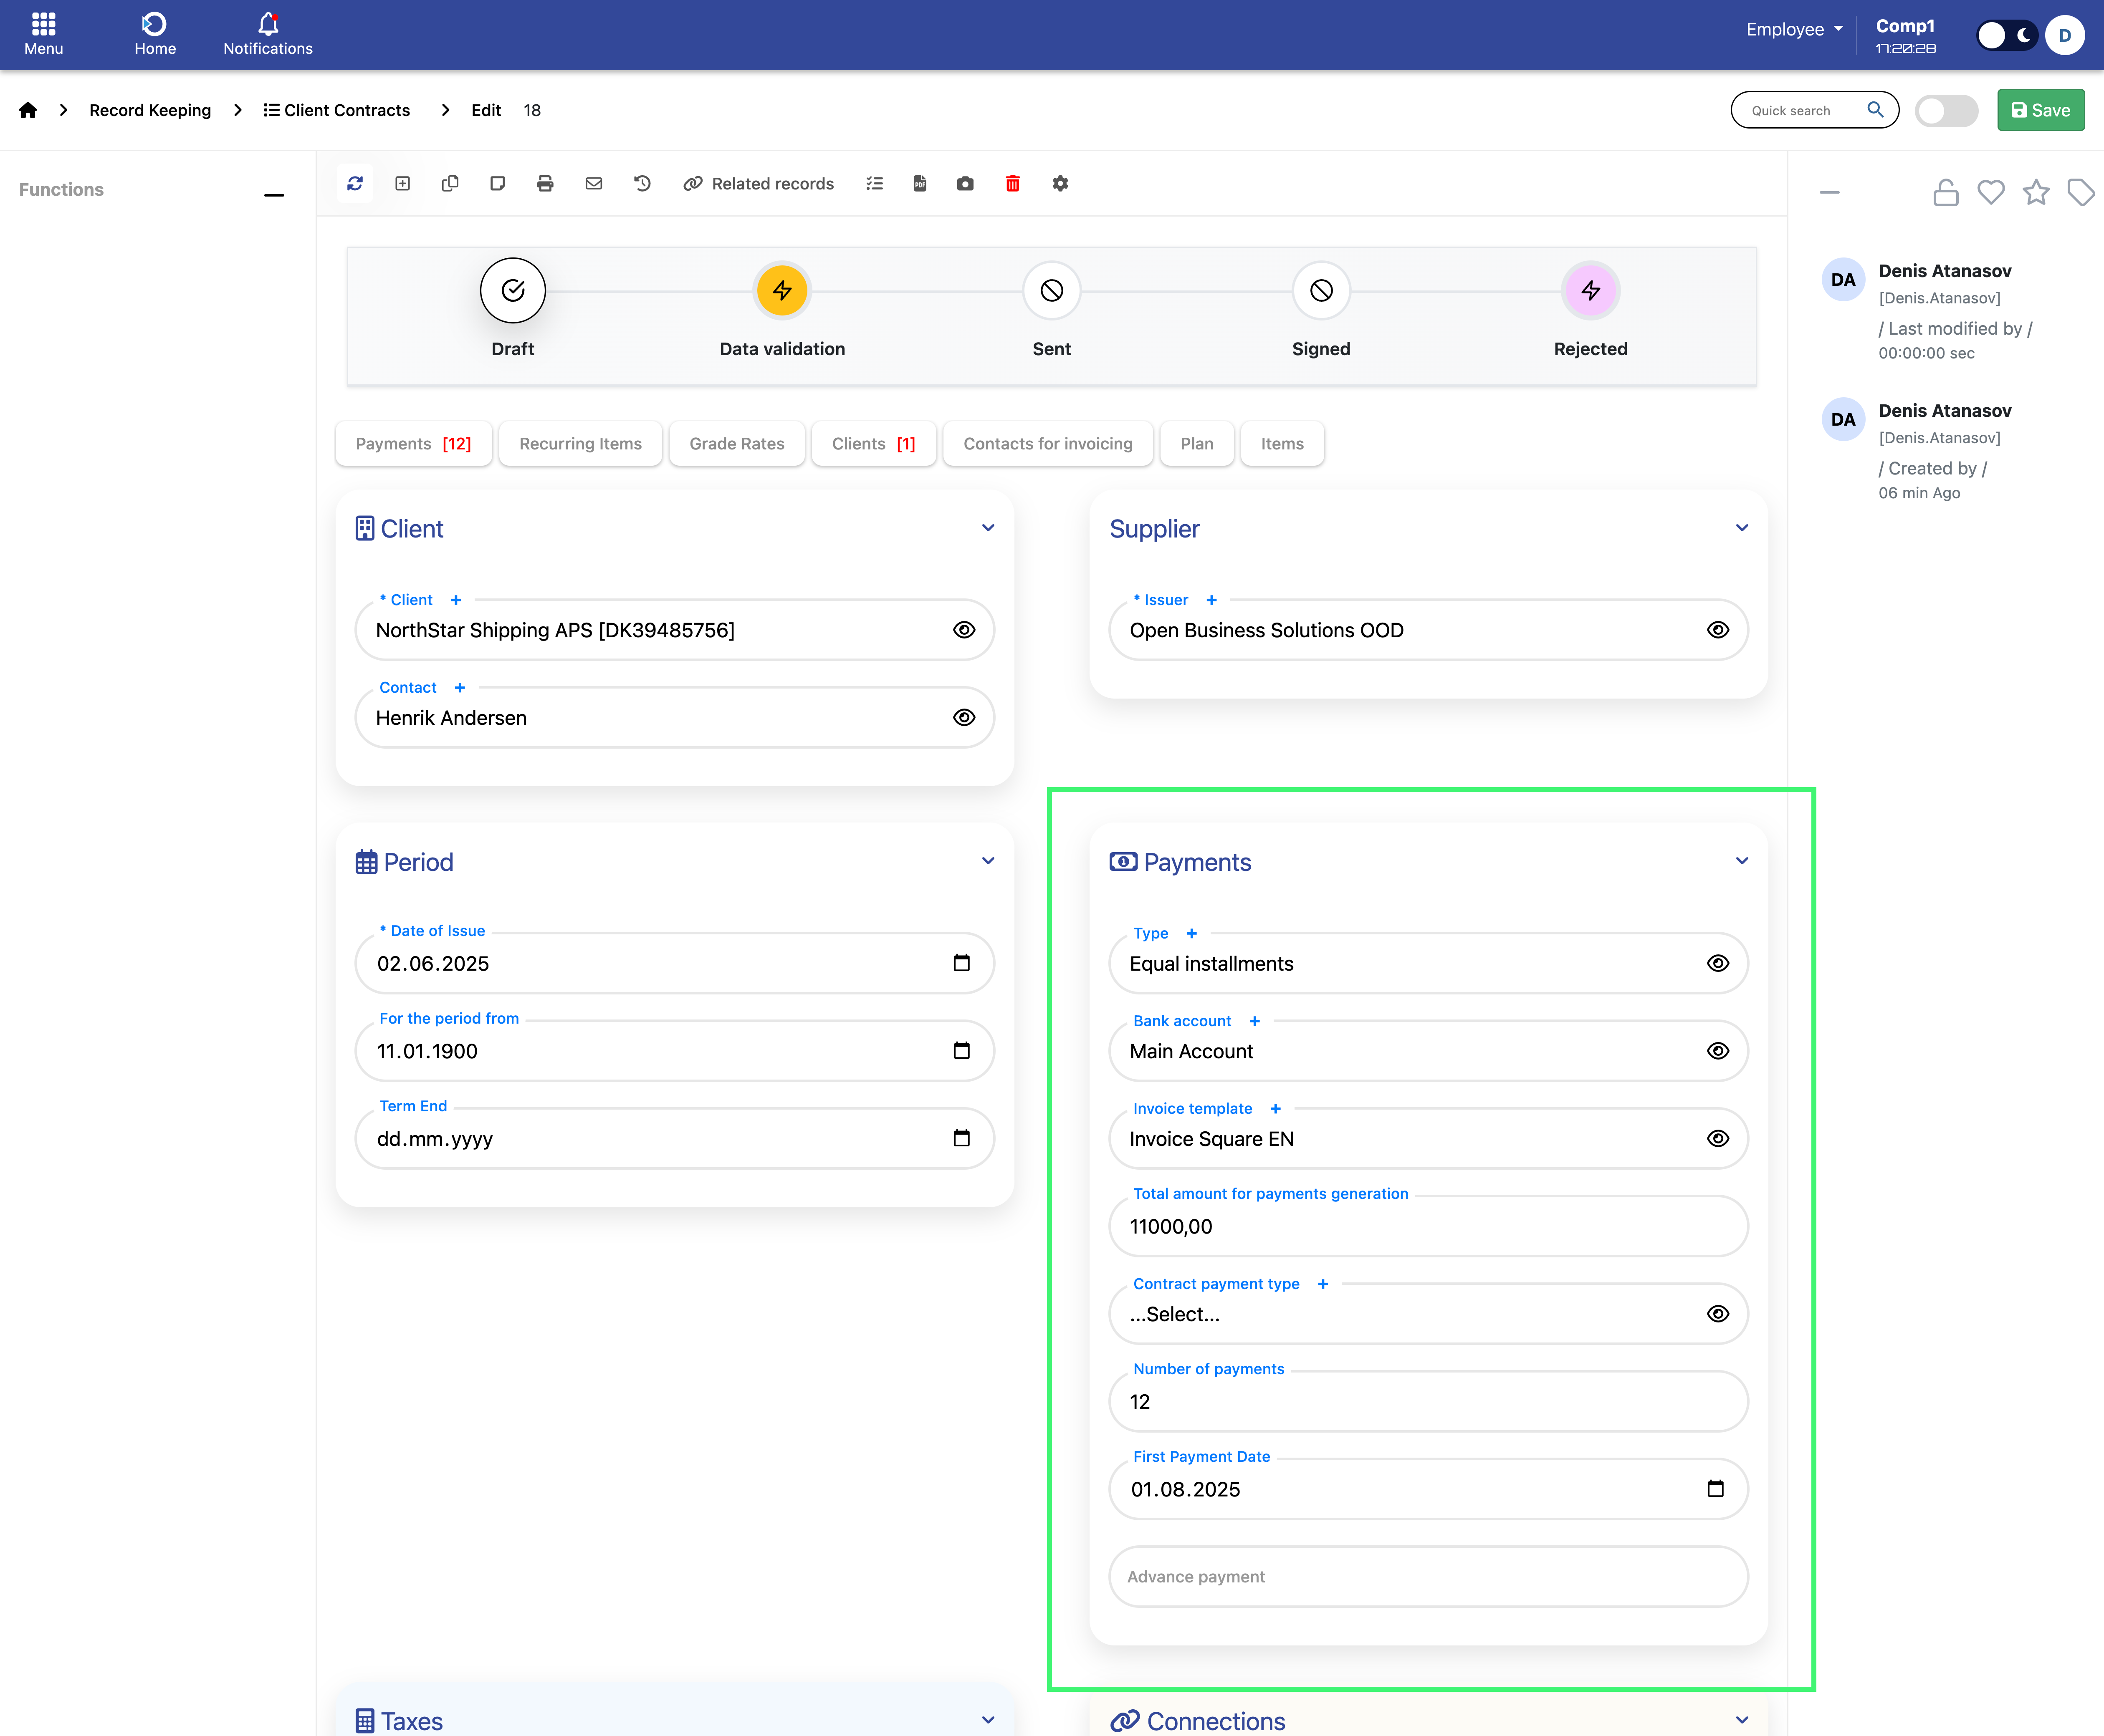Open the Contract payment type select

tap(1428, 1314)
